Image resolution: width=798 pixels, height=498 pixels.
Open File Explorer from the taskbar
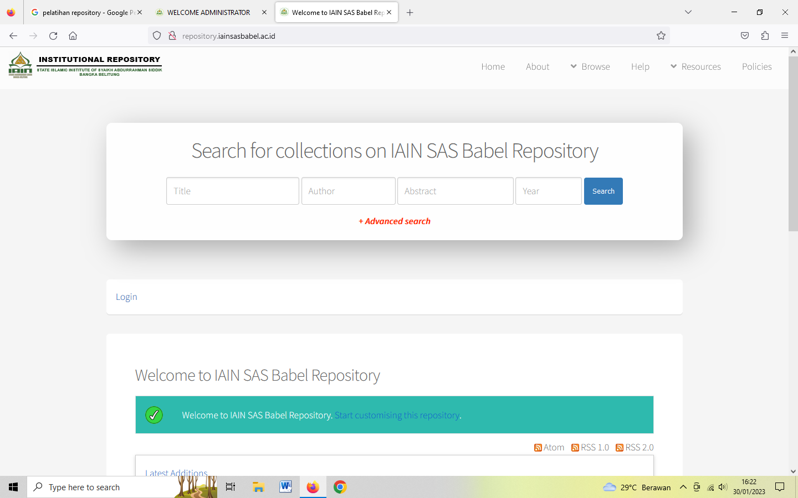tap(258, 487)
